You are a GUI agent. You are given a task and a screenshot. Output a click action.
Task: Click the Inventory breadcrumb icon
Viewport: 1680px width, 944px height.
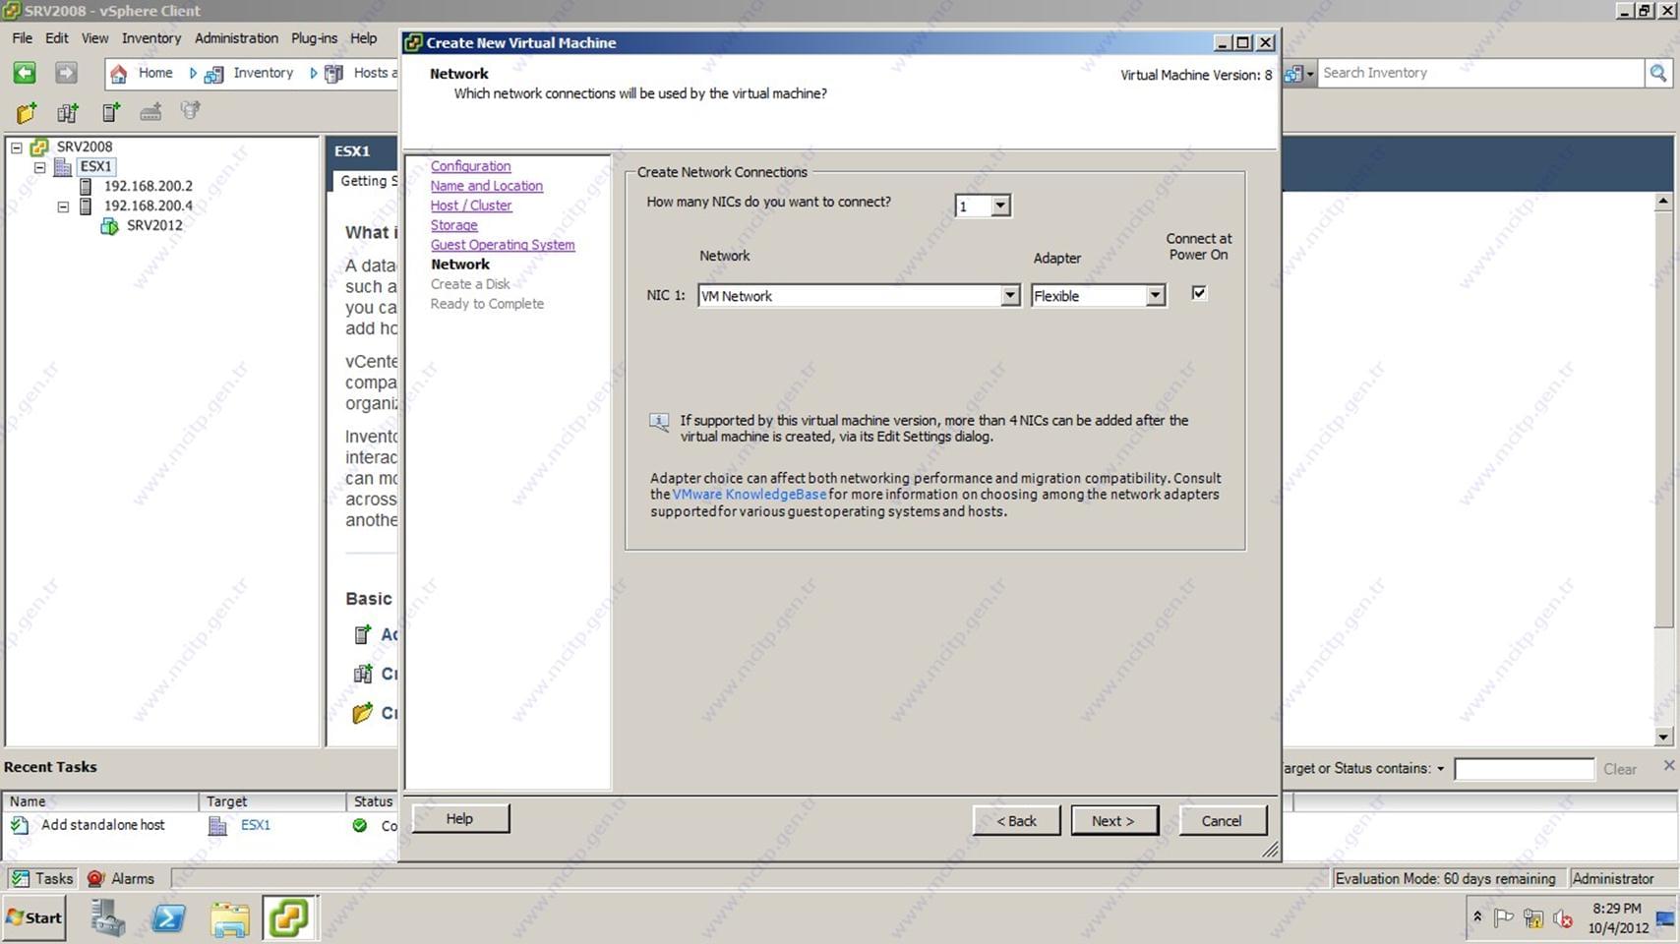tap(213, 74)
